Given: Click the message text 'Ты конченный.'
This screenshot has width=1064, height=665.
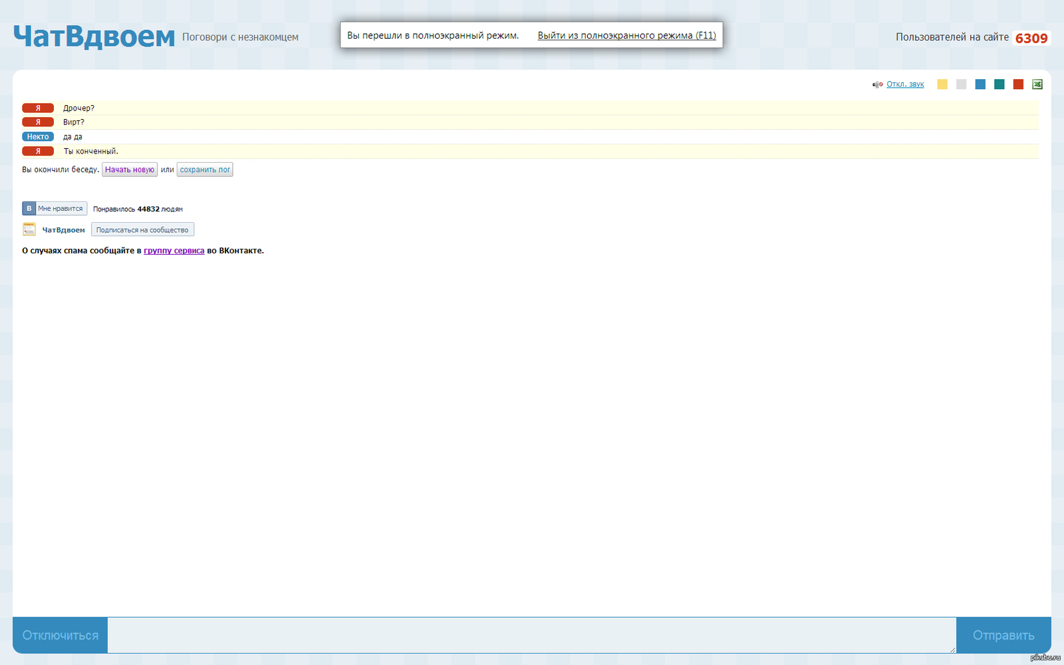Looking at the screenshot, I should pyautogui.click(x=91, y=152).
